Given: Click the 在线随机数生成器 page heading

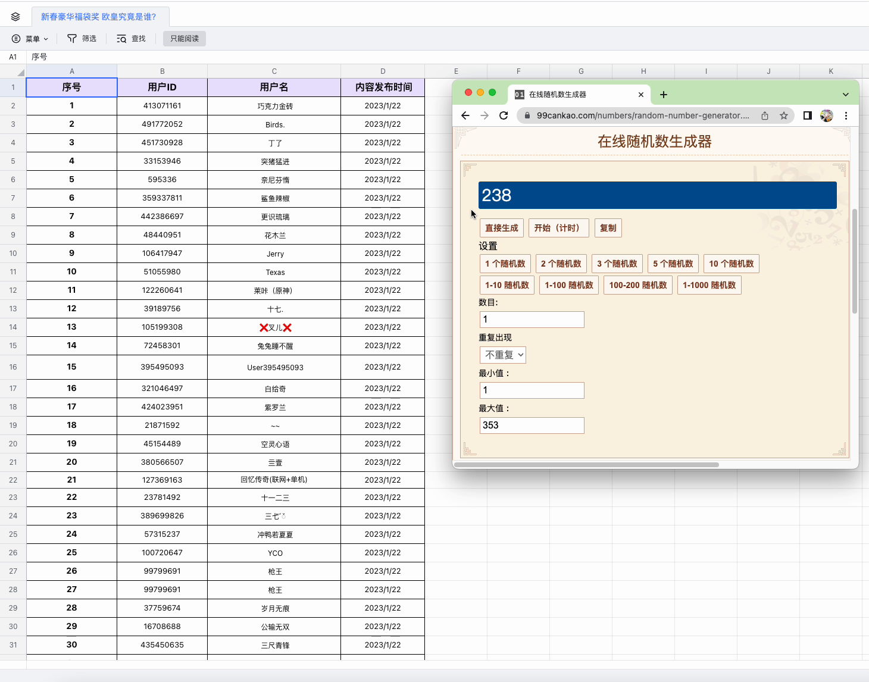Looking at the screenshot, I should coord(655,142).
